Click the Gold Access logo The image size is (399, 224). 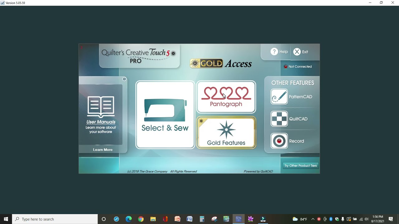pyautogui.click(x=221, y=63)
